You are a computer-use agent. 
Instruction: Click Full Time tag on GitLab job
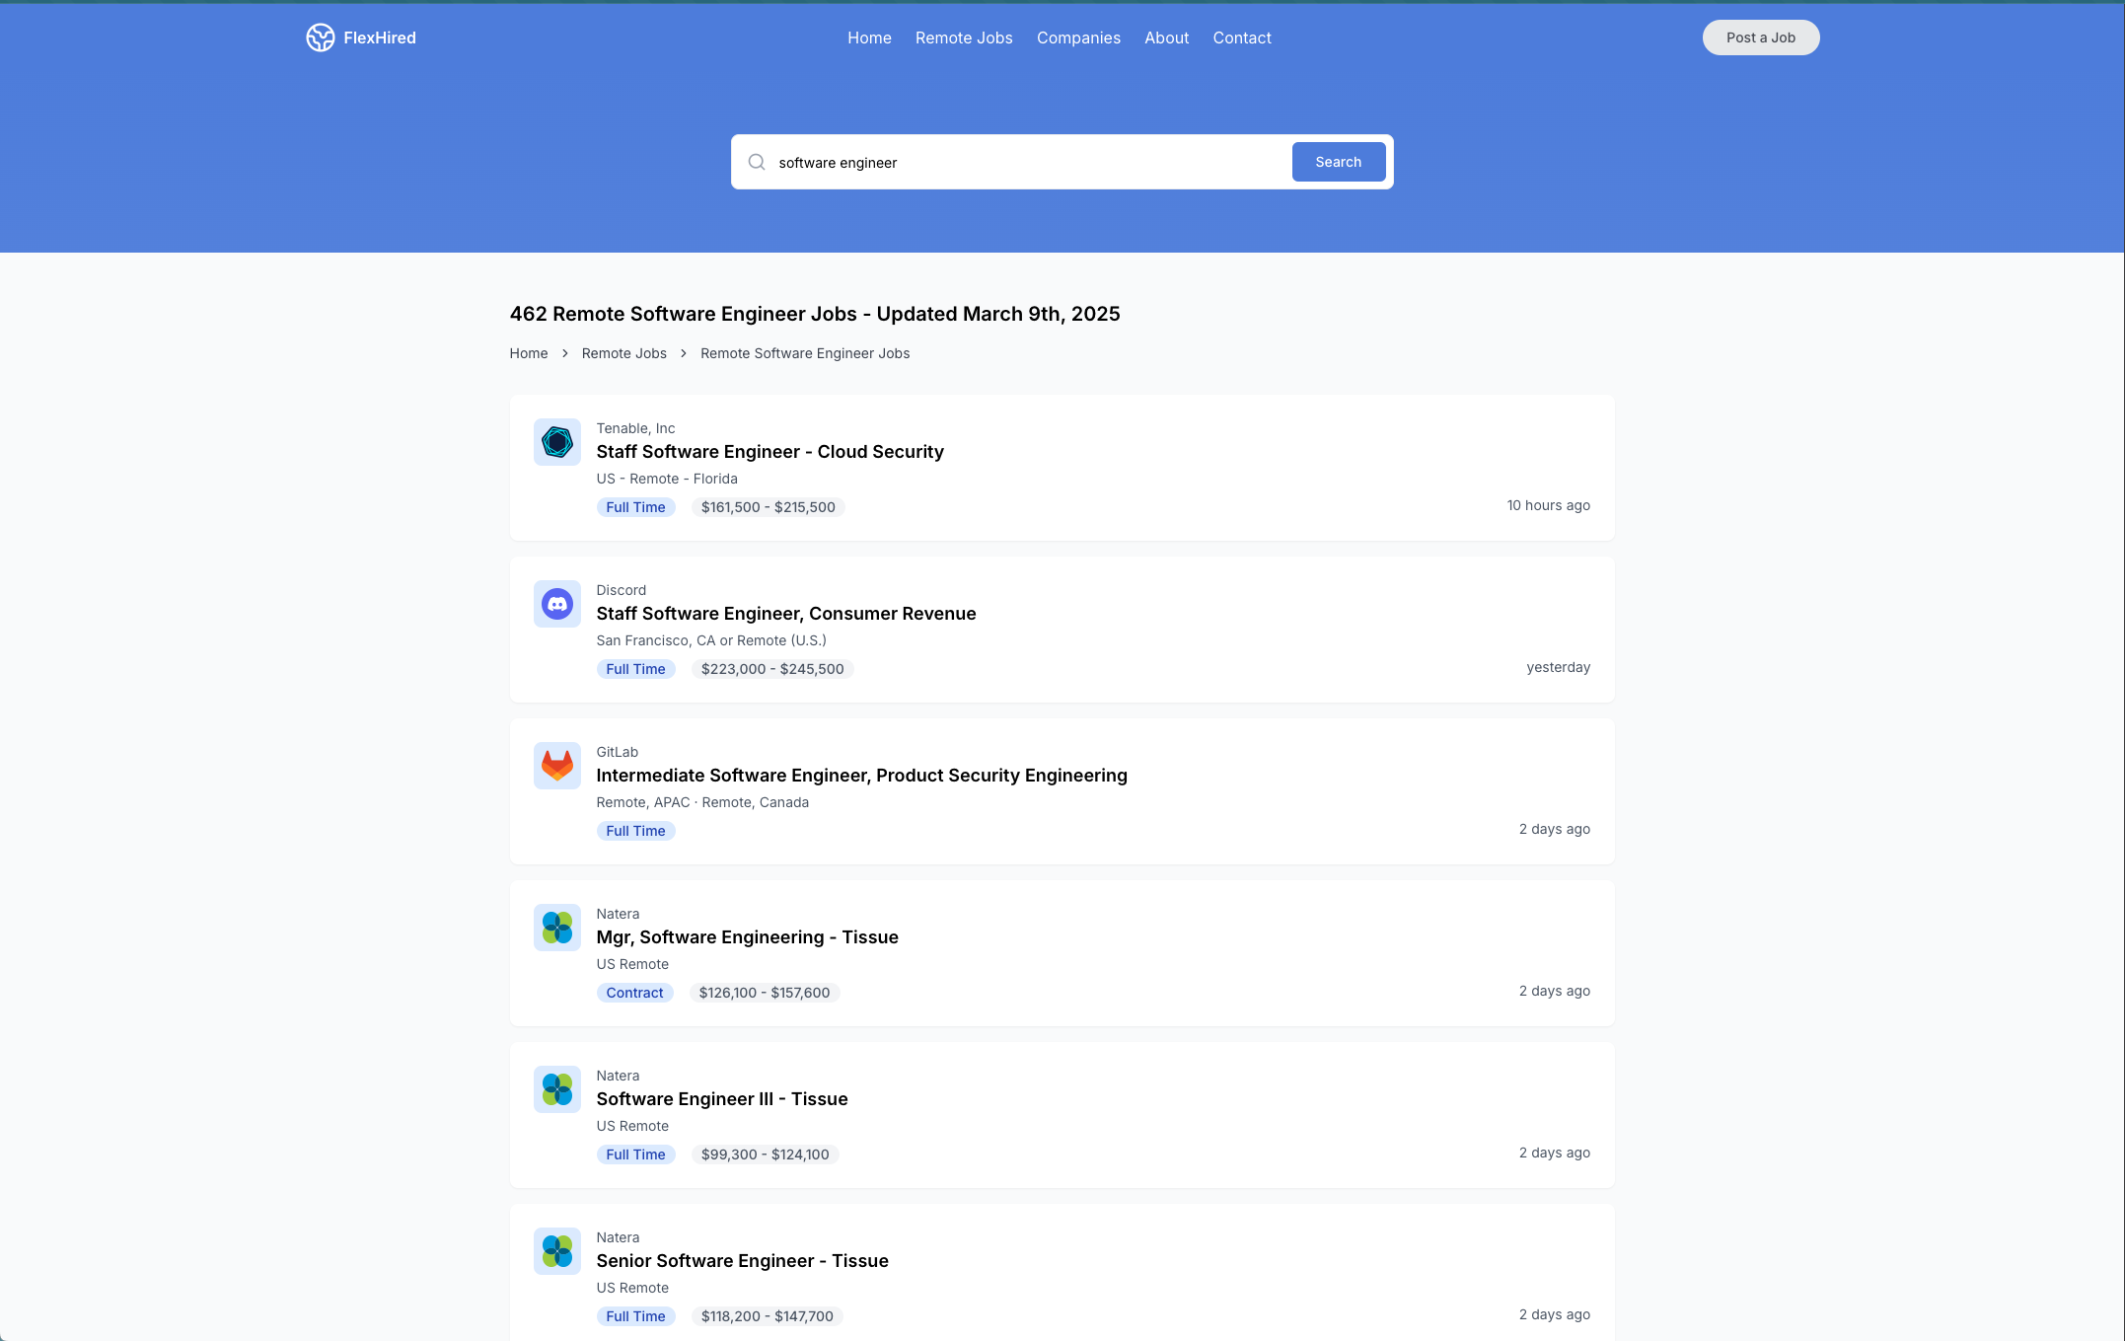(636, 831)
